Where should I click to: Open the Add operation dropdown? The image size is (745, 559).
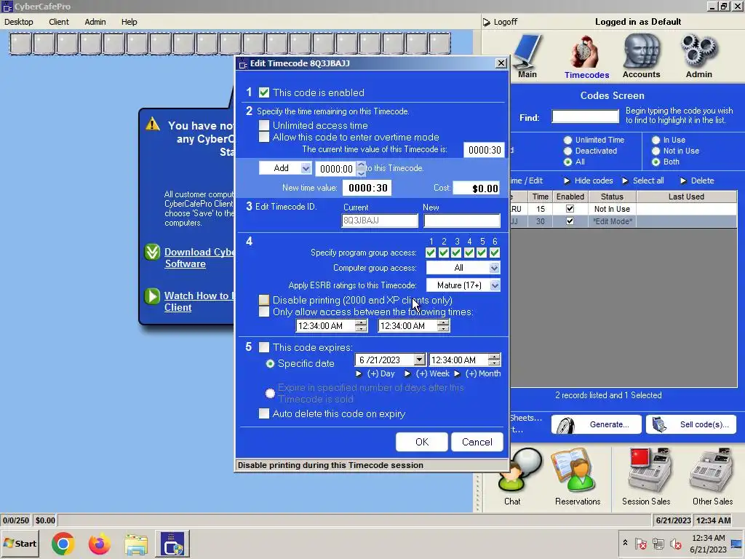[x=306, y=168]
